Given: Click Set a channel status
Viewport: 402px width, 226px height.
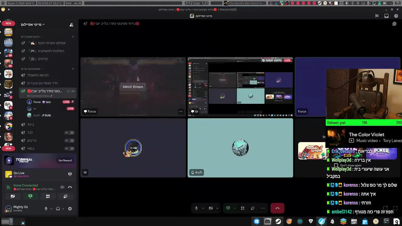Looking at the screenshot, I should [39, 96].
